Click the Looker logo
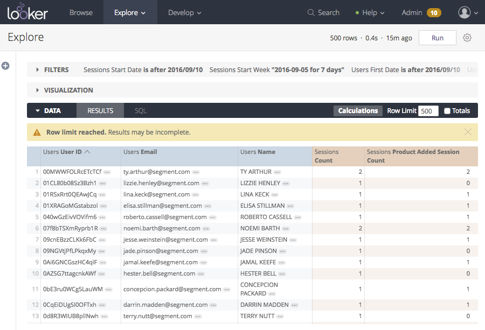 [x=27, y=12]
